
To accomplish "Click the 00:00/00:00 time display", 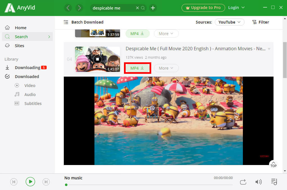I will [x=223, y=178].
